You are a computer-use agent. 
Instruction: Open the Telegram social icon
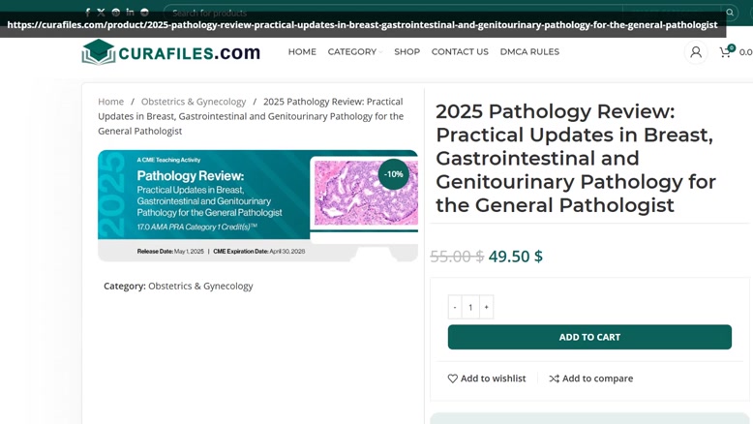(x=144, y=13)
